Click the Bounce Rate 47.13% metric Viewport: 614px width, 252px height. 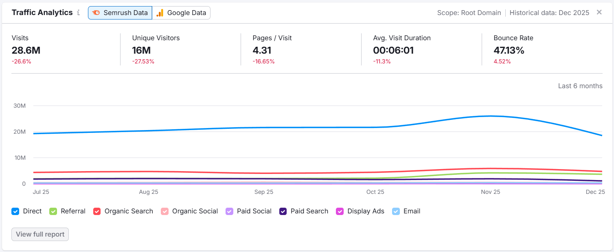pos(509,50)
